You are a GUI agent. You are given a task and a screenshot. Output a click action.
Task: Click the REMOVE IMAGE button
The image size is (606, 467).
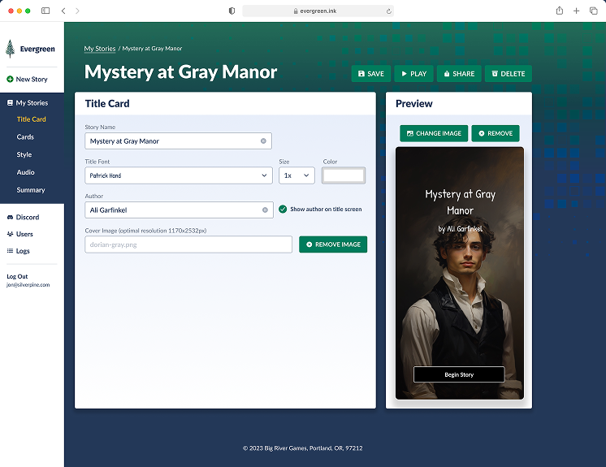click(x=333, y=244)
